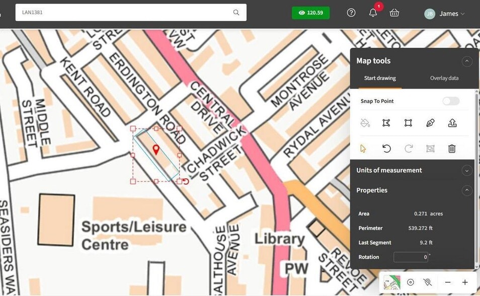Activate the pointer select tool
Image resolution: width=480 pixels, height=296 pixels.
[364, 149]
